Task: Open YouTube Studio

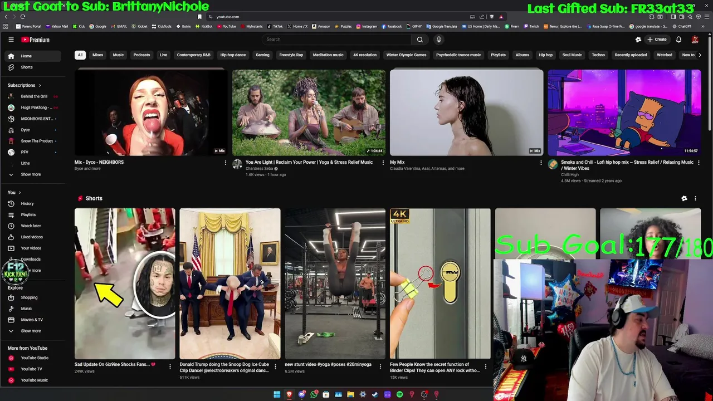Action: click(33, 358)
